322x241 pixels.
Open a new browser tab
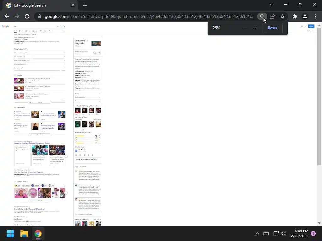click(x=85, y=5)
